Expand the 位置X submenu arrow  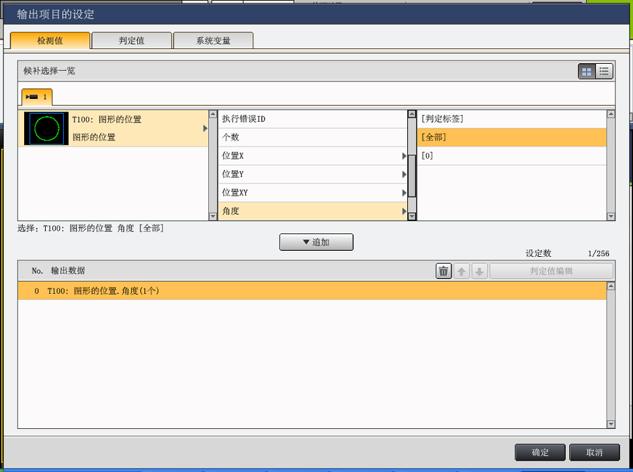pyautogui.click(x=405, y=156)
